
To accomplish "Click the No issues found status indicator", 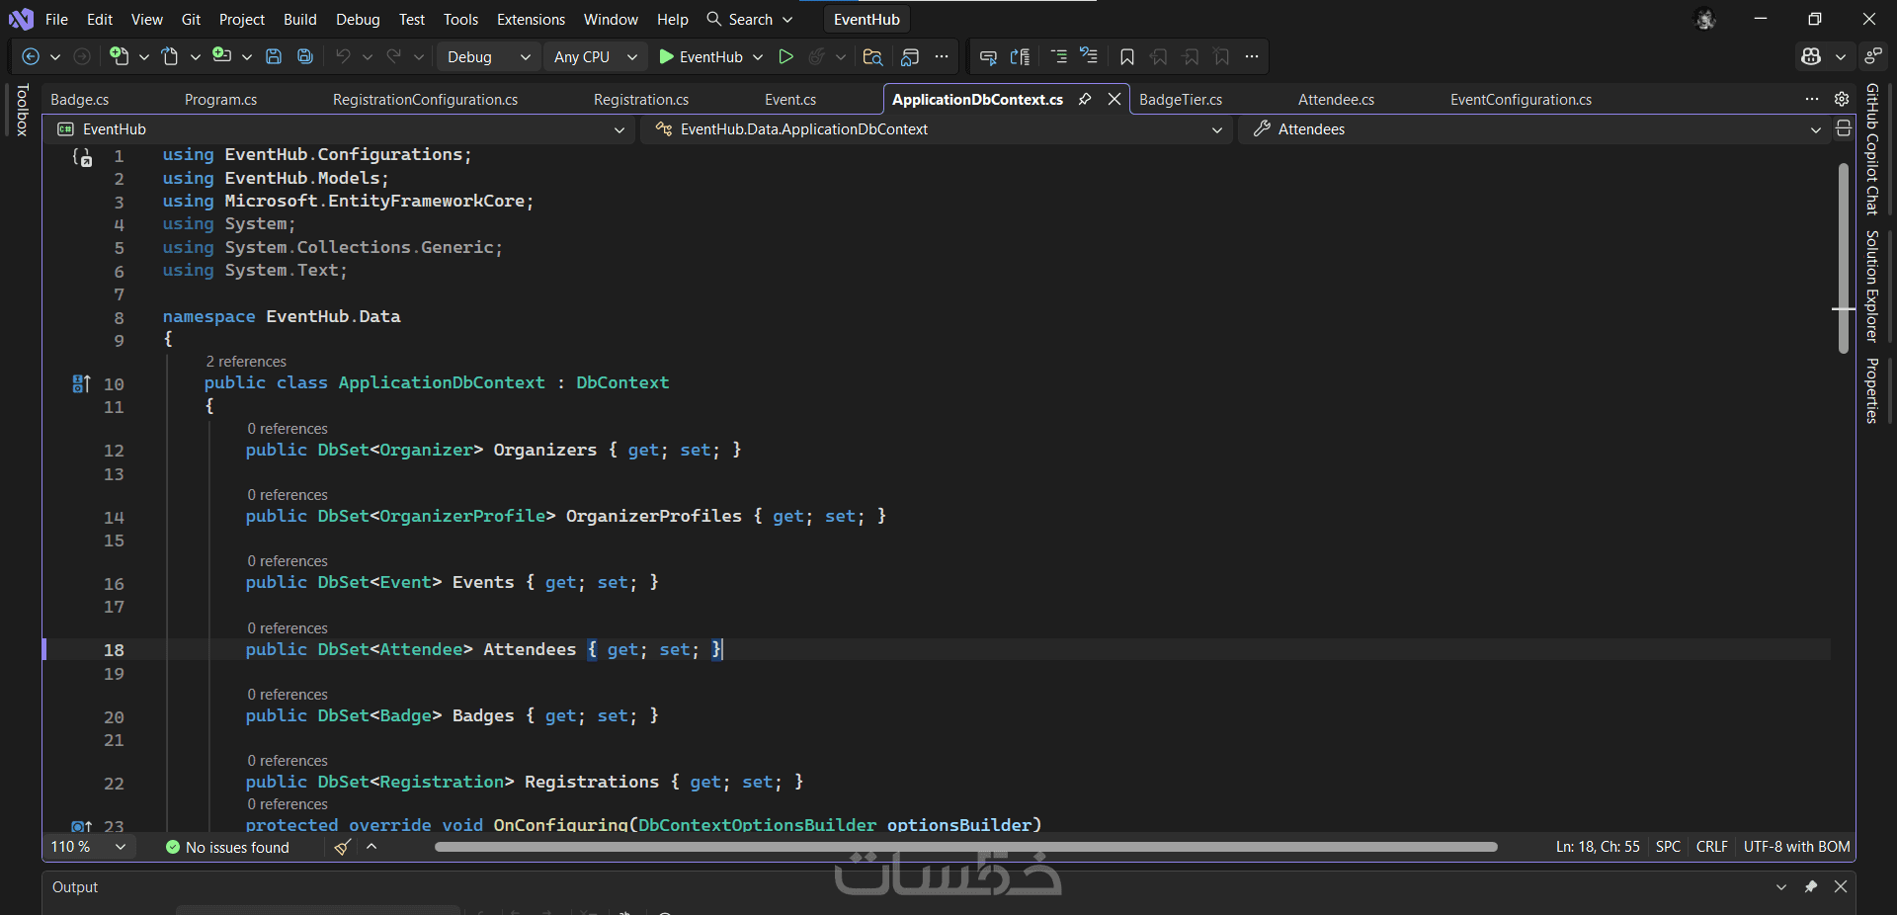I will point(228,847).
